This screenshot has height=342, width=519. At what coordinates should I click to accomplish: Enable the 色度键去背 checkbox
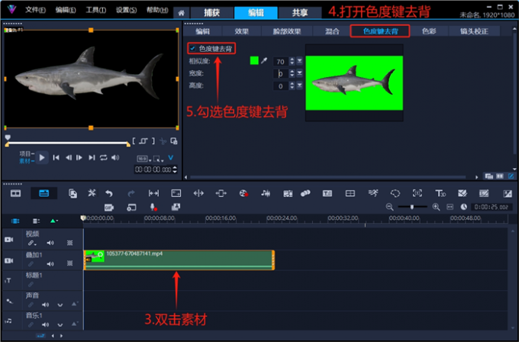193,48
